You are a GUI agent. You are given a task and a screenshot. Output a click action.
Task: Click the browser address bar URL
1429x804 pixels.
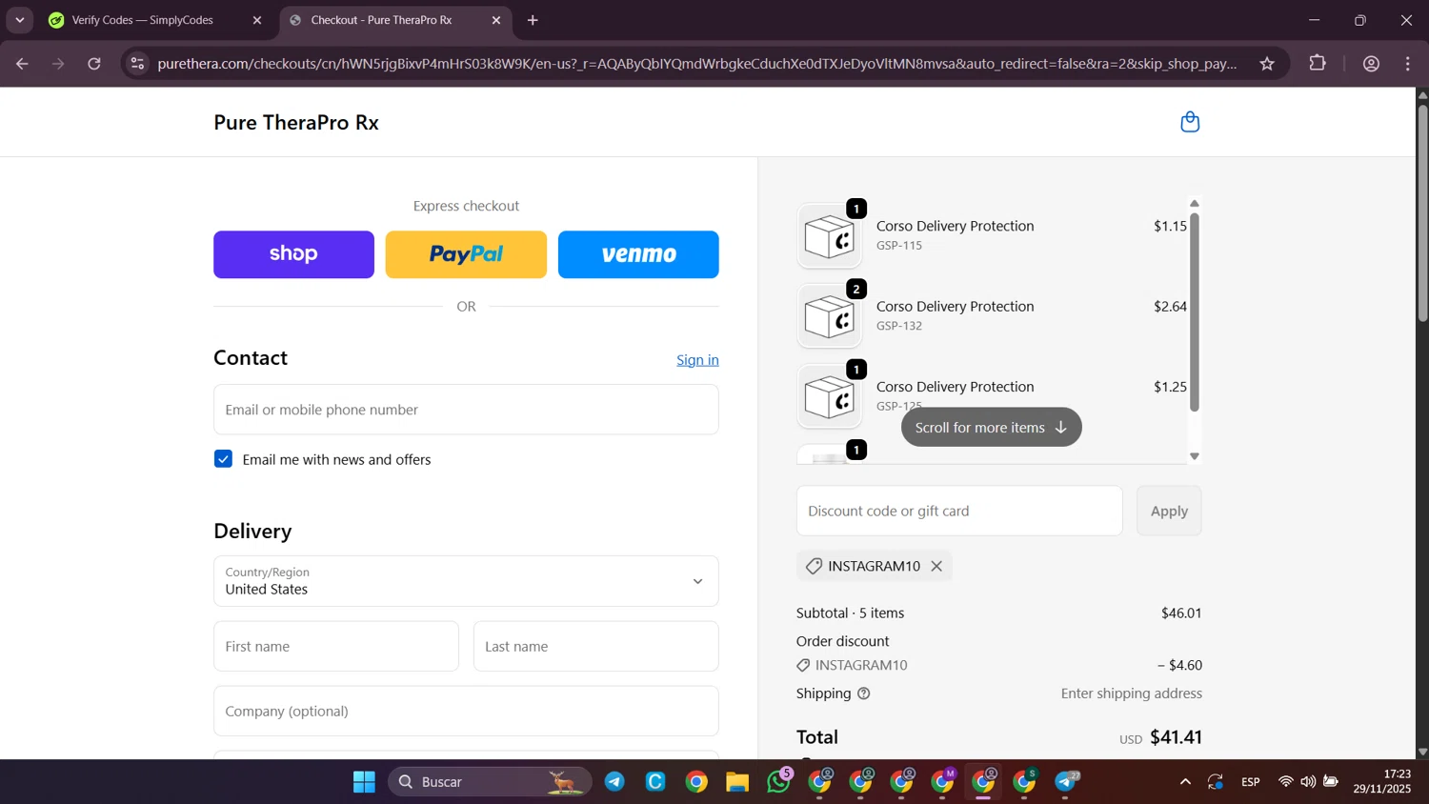(697, 64)
